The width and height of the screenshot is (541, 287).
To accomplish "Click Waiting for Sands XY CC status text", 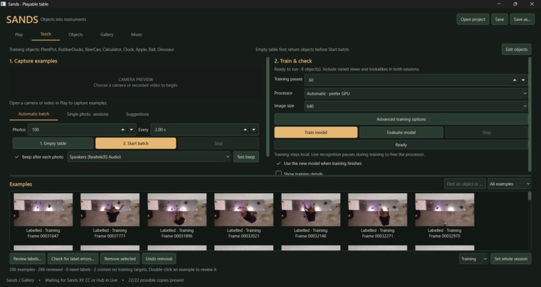I will (x=81, y=280).
